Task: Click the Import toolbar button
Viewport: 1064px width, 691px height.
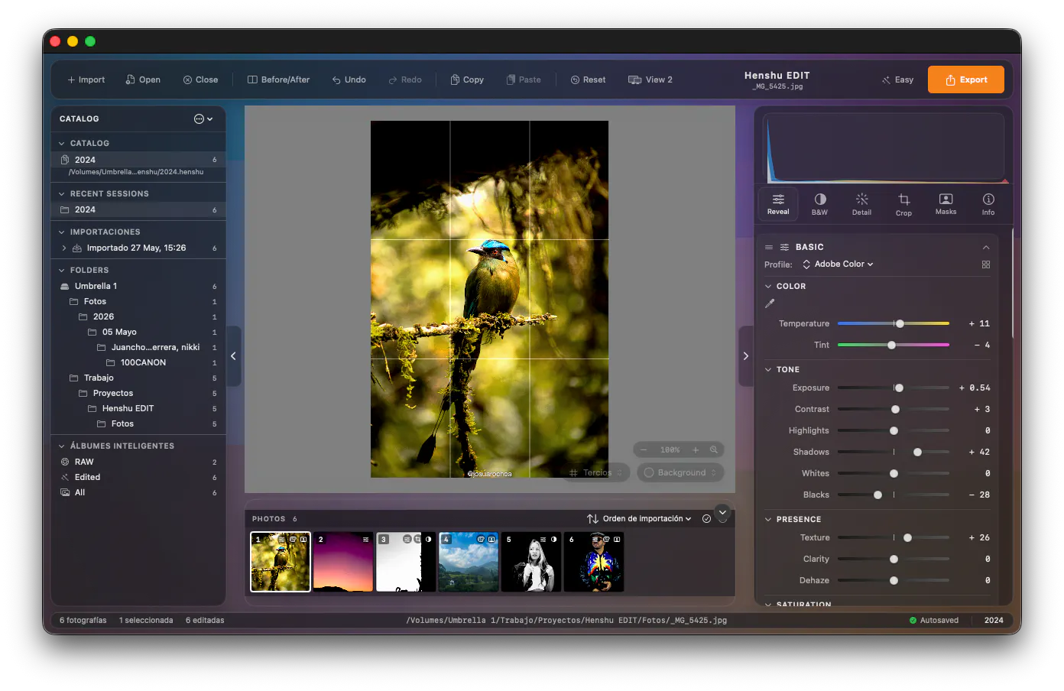Action: (86, 79)
